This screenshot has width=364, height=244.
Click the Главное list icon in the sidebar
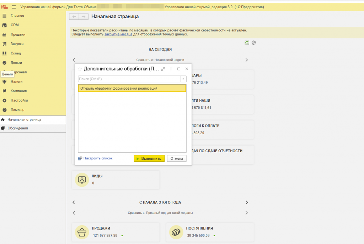tap(4, 16)
